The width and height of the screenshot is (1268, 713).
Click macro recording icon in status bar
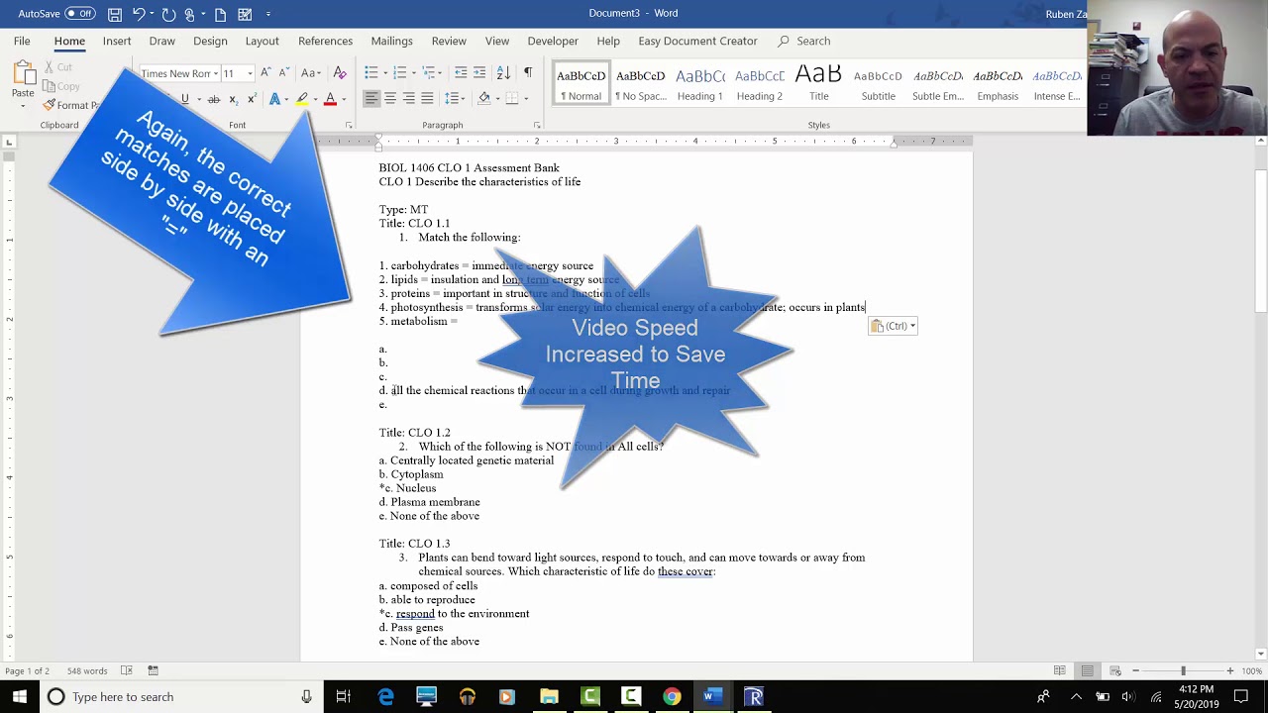pyautogui.click(x=153, y=670)
